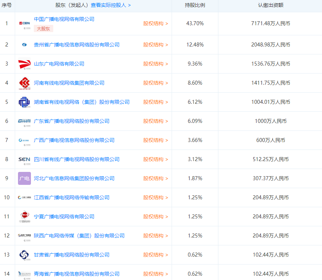
Task: Click the red Shandong Guangdian logo
Action: tap(24, 64)
